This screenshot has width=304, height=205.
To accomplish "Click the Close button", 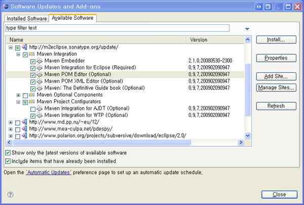I will coord(279,194).
